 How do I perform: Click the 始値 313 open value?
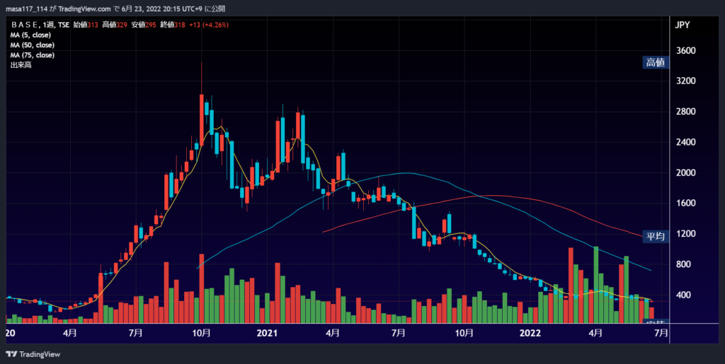[86, 25]
